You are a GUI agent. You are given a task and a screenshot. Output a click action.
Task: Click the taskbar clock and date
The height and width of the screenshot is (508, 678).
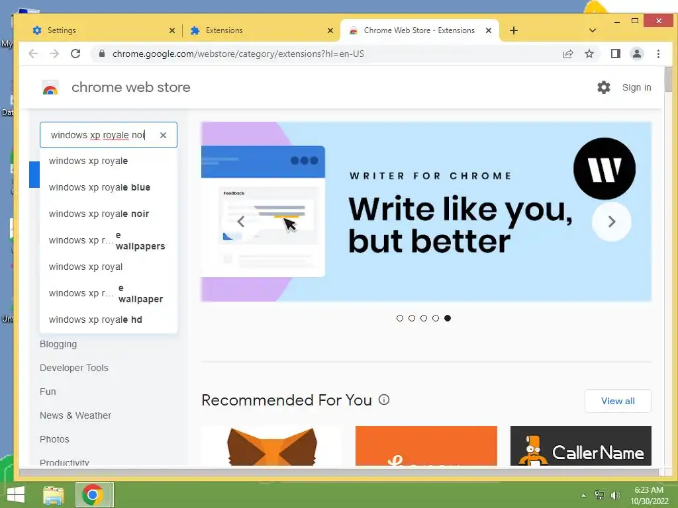[649, 495]
